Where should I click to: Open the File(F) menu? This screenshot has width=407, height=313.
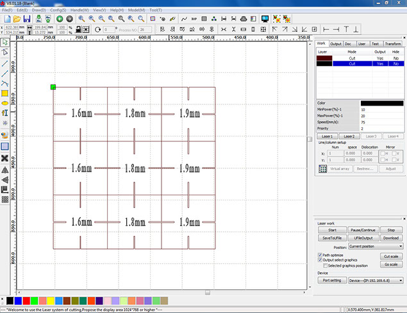[x=7, y=10]
